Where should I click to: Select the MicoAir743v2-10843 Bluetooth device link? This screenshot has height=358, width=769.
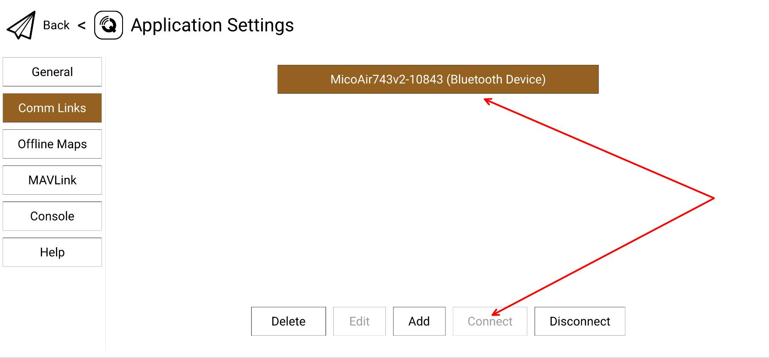[x=438, y=80]
